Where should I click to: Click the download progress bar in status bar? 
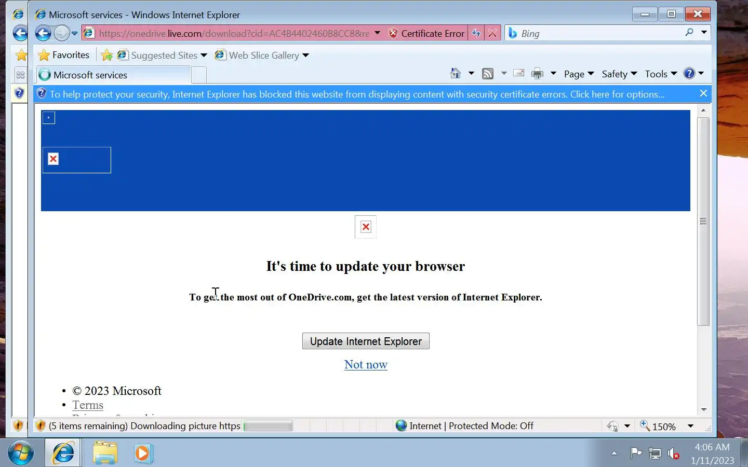[x=268, y=426]
